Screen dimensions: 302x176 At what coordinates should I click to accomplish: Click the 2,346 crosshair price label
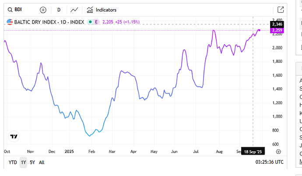point(277,24)
